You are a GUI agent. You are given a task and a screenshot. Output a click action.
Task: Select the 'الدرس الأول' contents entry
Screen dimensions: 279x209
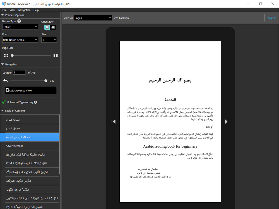pos(30,163)
